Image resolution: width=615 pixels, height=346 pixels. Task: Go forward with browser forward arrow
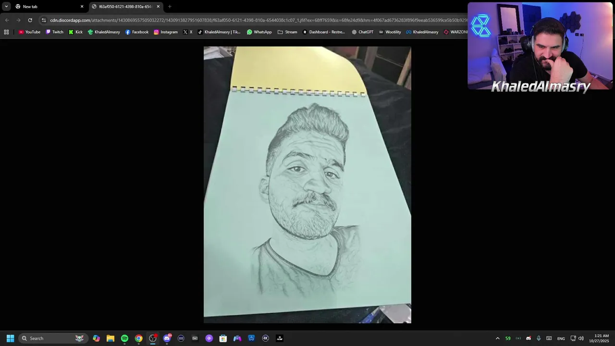[18, 20]
